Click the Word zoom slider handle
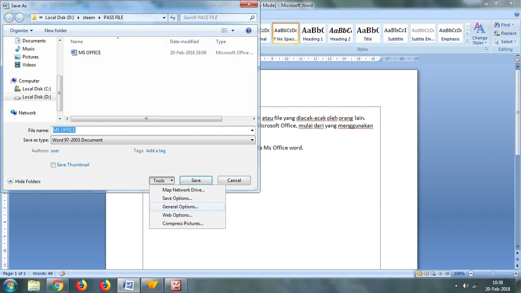Image resolution: width=521 pixels, height=293 pixels. (493, 273)
